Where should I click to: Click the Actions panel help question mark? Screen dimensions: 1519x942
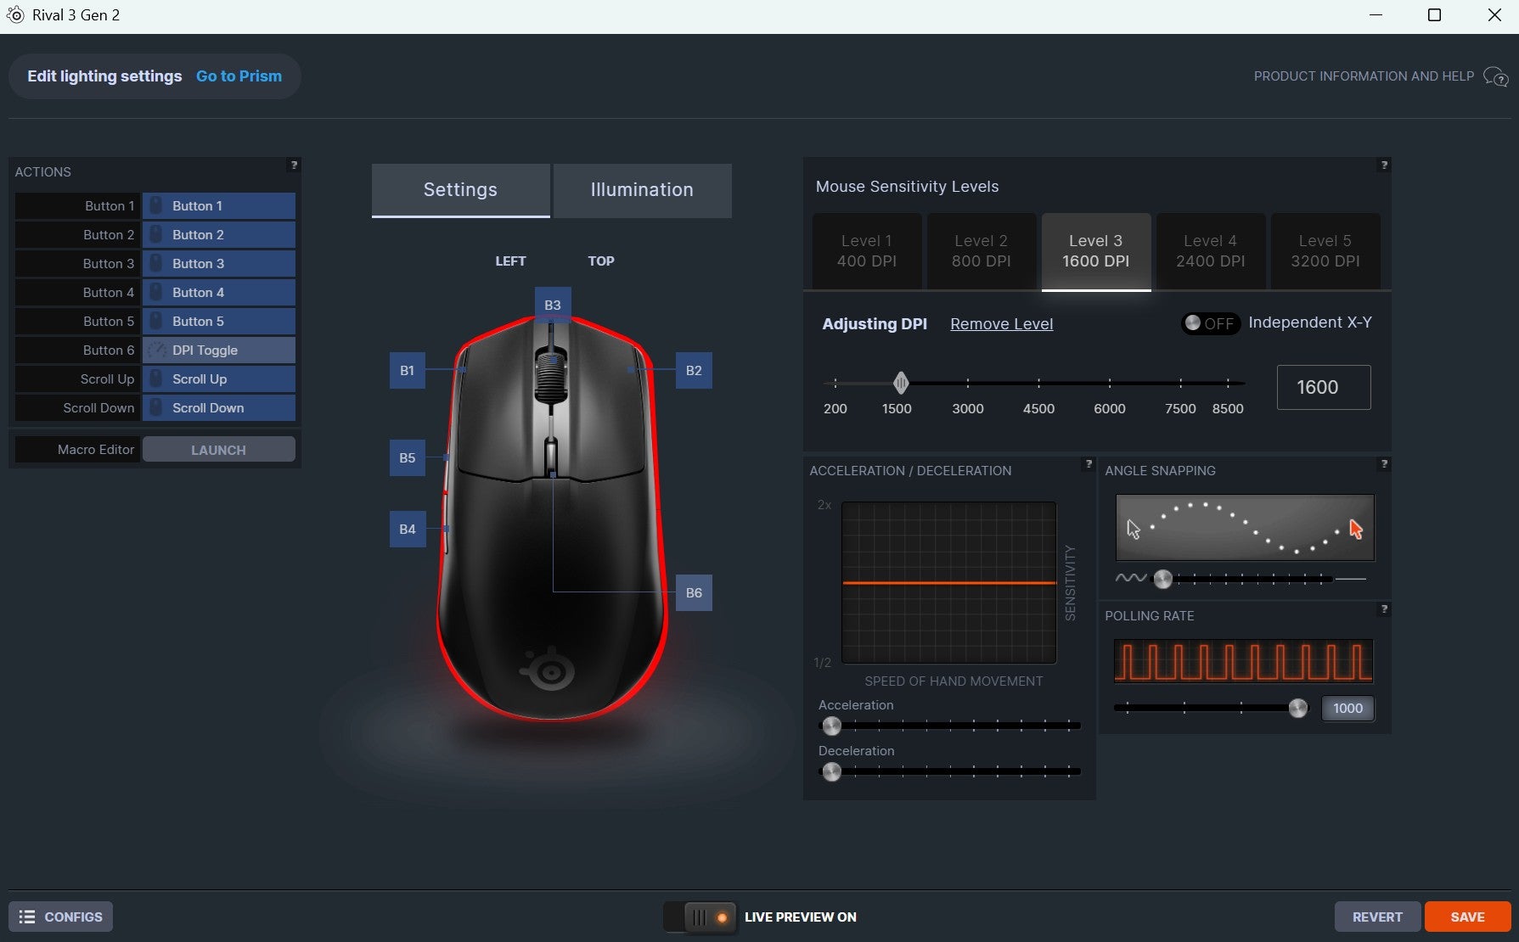click(294, 165)
